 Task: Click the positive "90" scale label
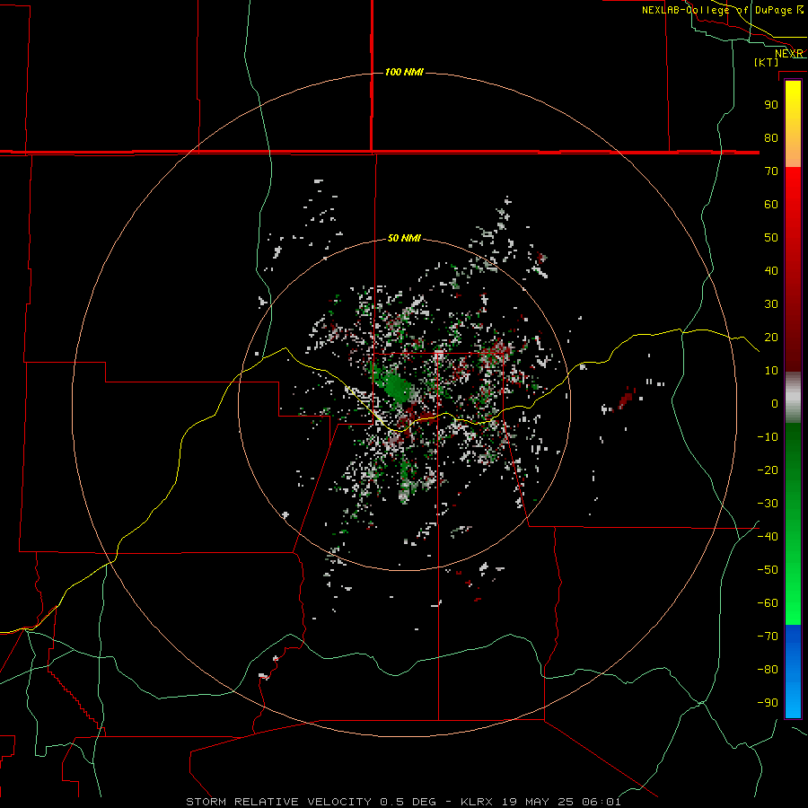[771, 105]
